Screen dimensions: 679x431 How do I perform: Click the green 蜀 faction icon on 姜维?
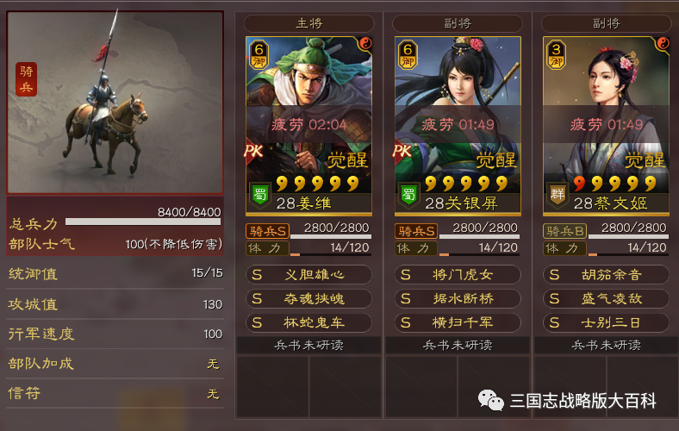tap(260, 196)
